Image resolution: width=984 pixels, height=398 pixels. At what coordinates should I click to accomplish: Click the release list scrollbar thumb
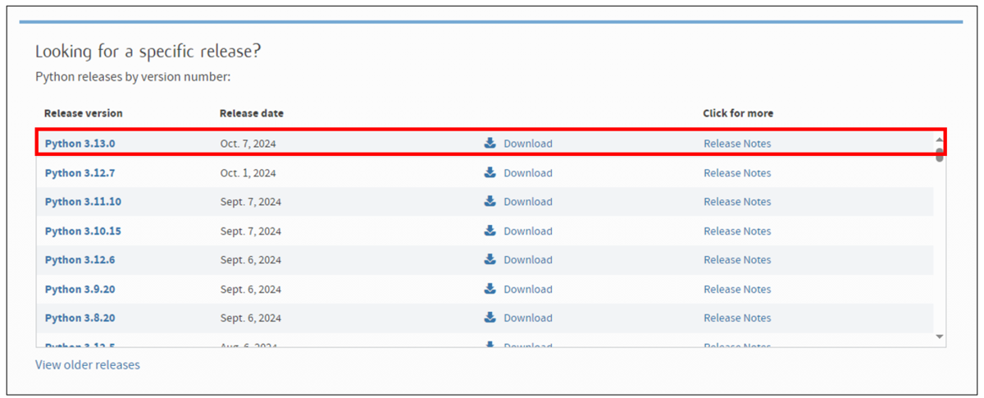[x=940, y=155]
